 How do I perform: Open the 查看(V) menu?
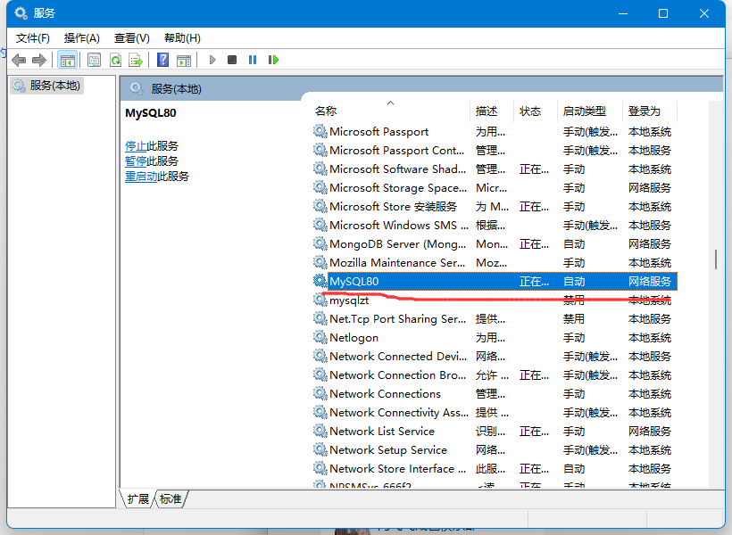coord(131,37)
